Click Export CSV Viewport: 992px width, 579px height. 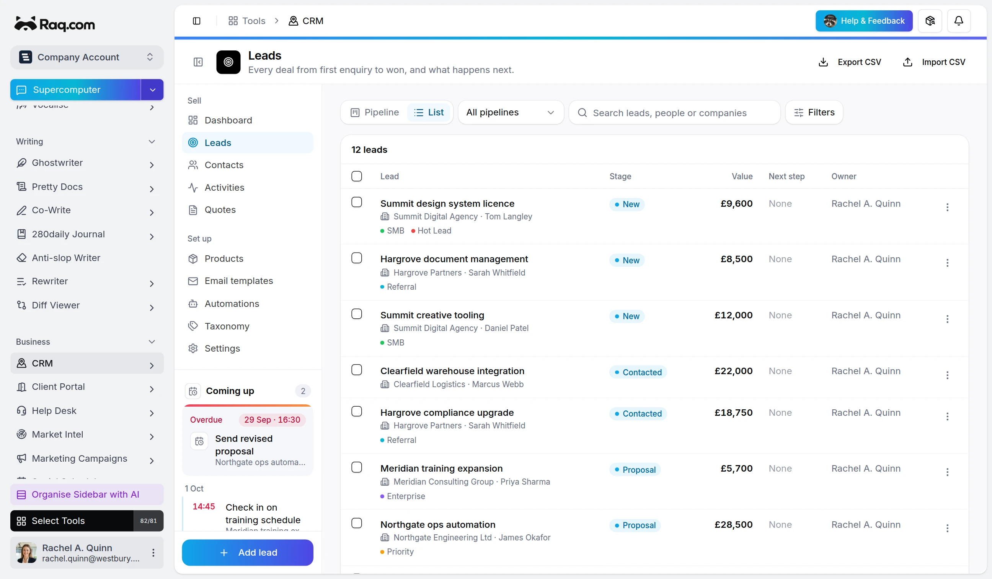click(850, 62)
